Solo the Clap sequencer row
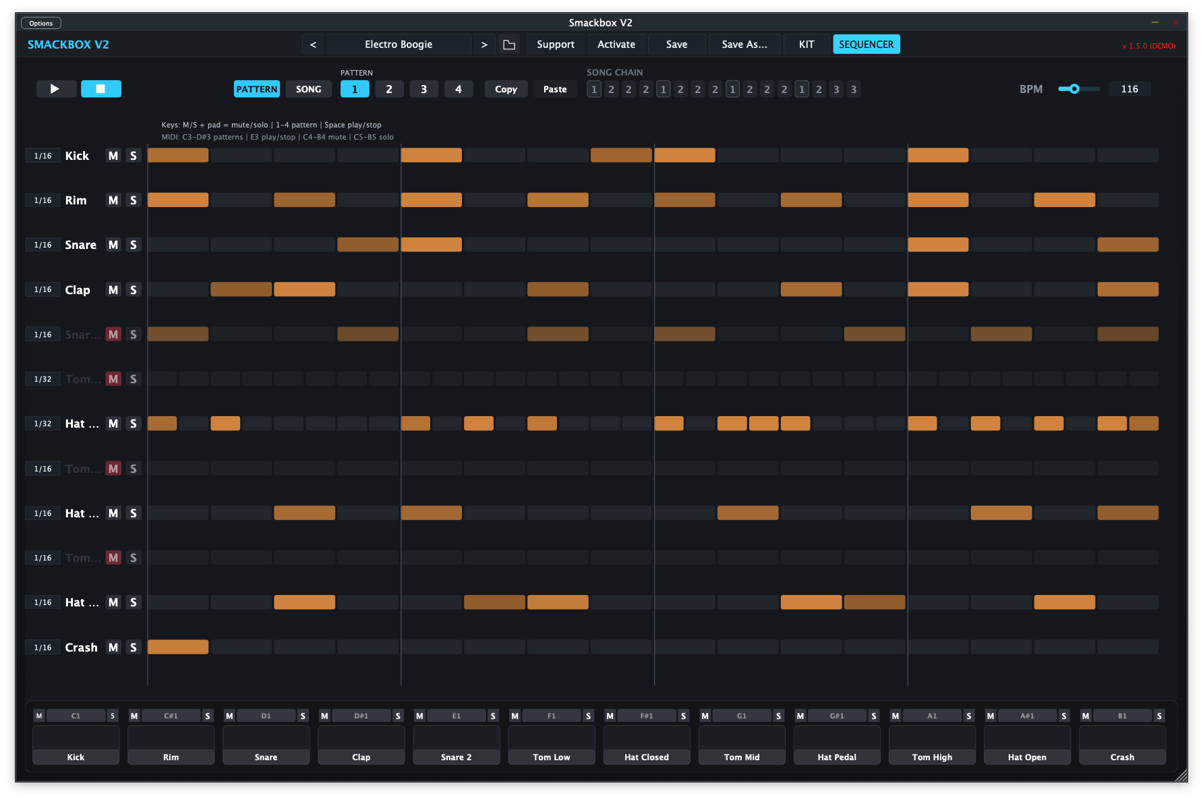This screenshot has width=1203, height=800. click(x=134, y=290)
